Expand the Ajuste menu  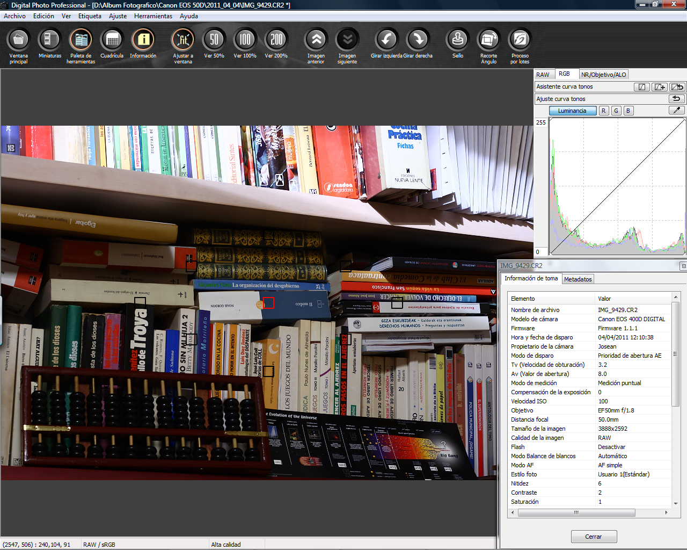[x=118, y=16]
